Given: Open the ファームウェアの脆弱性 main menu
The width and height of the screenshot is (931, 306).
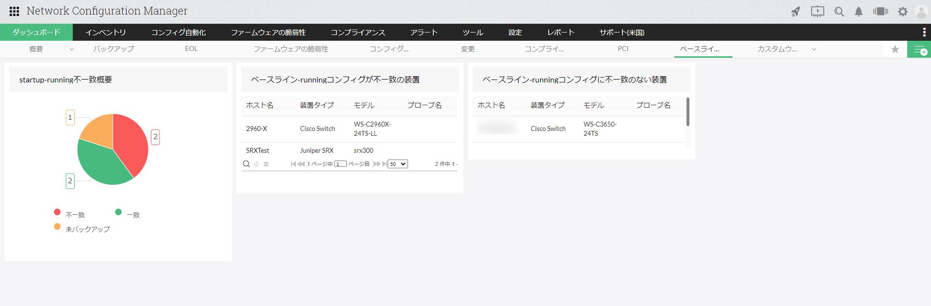Looking at the screenshot, I should click(268, 32).
